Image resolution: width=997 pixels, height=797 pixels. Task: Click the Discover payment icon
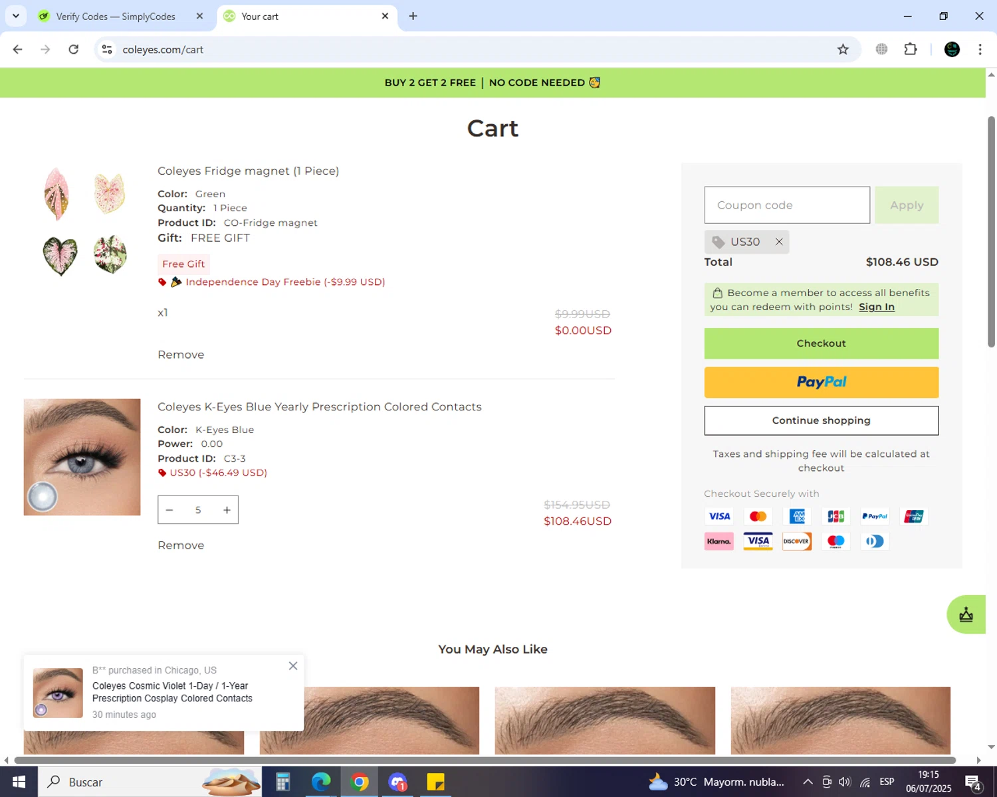click(x=797, y=541)
